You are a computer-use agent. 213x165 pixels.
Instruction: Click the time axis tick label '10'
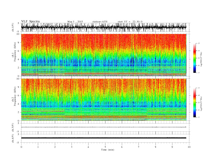point(189,147)
